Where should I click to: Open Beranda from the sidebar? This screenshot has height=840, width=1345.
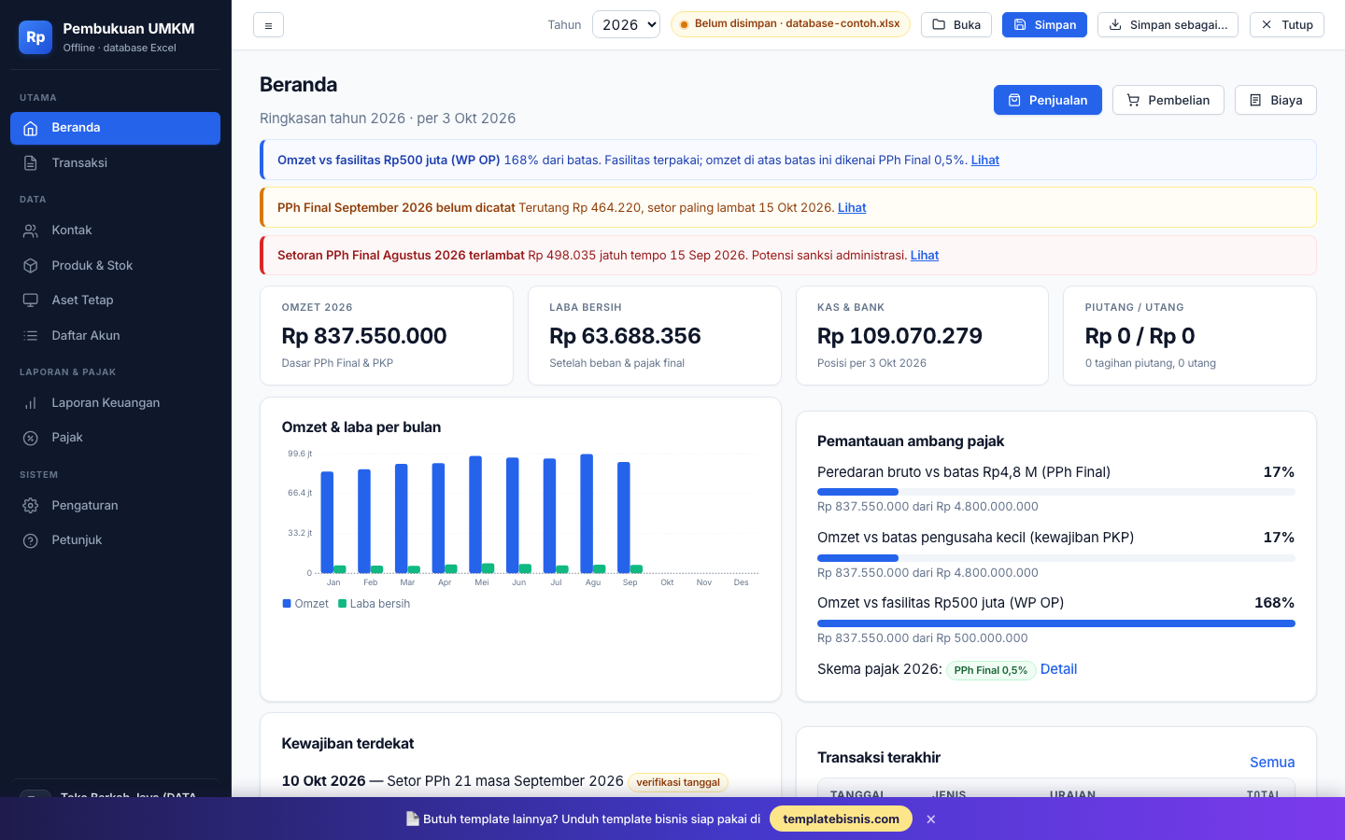[115, 128]
